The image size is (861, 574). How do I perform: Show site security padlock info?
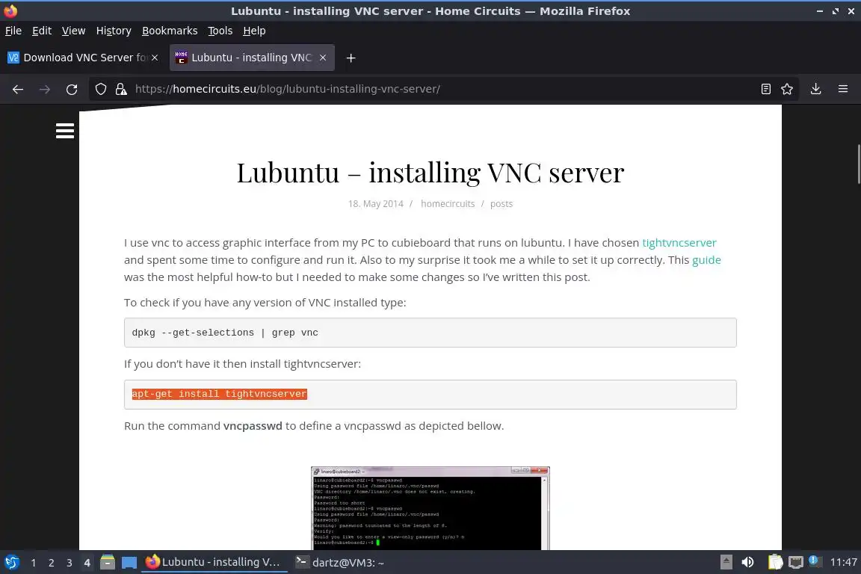click(121, 89)
